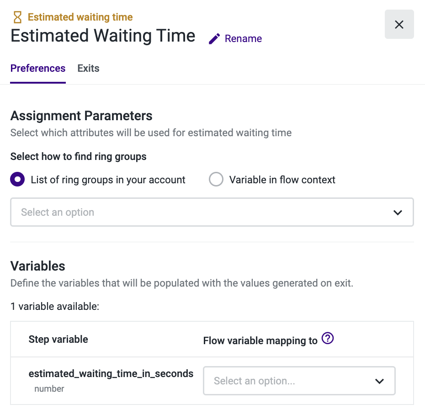Click the hourglass step type icon

point(17,17)
